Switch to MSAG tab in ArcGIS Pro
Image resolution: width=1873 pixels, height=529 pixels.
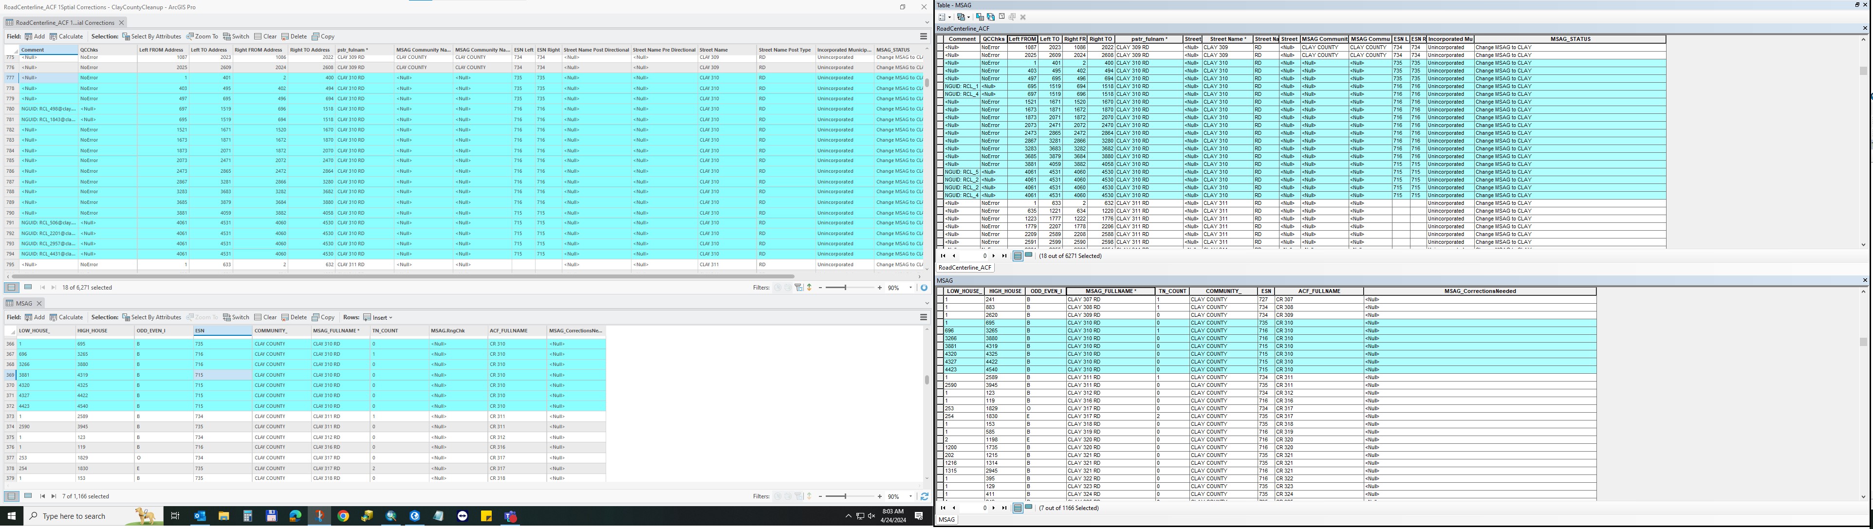click(24, 304)
